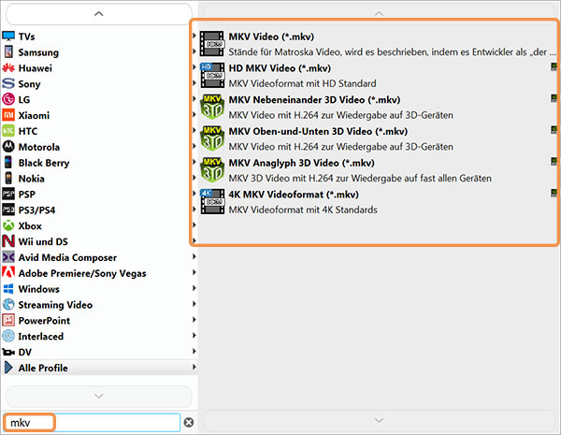Click 'MKV Videoformat mit HD Standard' description
561x435 pixels.
[x=303, y=83]
